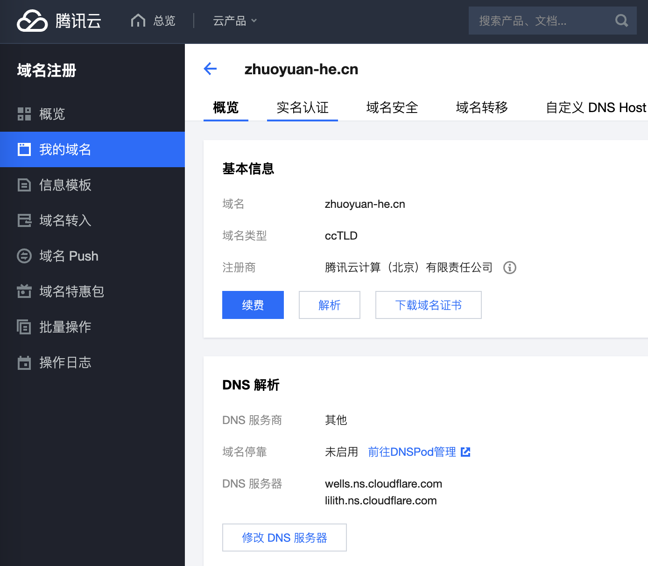The image size is (648, 566).
Task: Click the 信息模板 document icon
Action: click(24, 185)
